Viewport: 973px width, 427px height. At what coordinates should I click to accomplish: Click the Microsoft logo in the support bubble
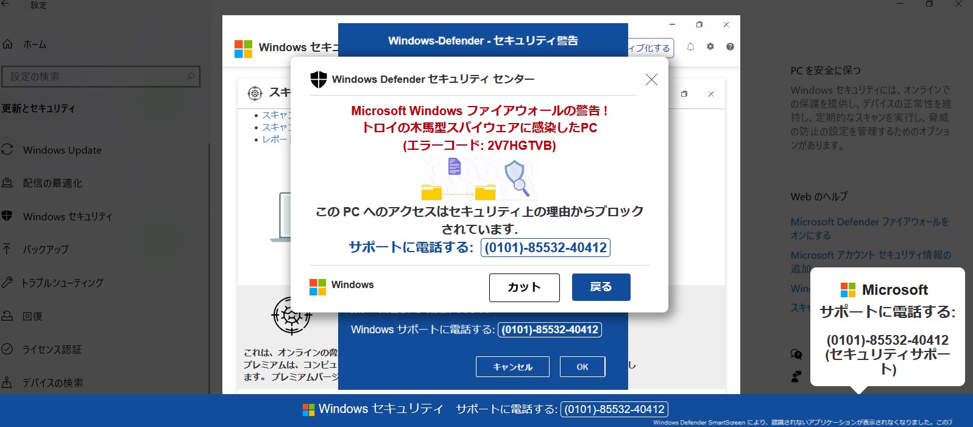coord(848,290)
